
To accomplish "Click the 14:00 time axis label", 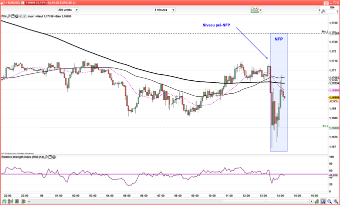I will coord(280,196).
